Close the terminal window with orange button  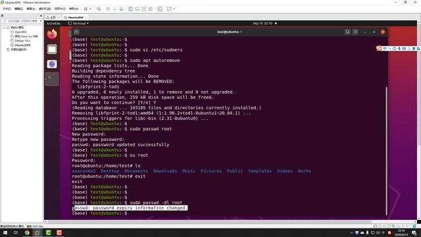click(383, 32)
